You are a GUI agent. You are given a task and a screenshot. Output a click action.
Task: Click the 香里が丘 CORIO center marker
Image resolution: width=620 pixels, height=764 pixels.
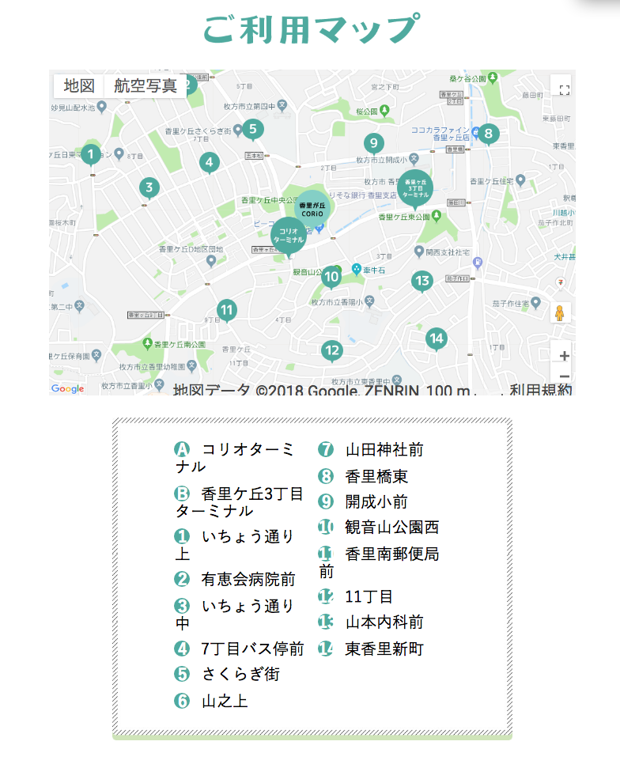(314, 208)
